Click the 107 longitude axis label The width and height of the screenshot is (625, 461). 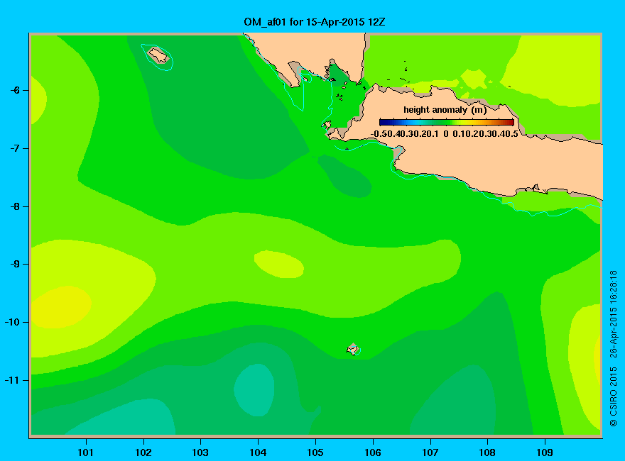430,452
